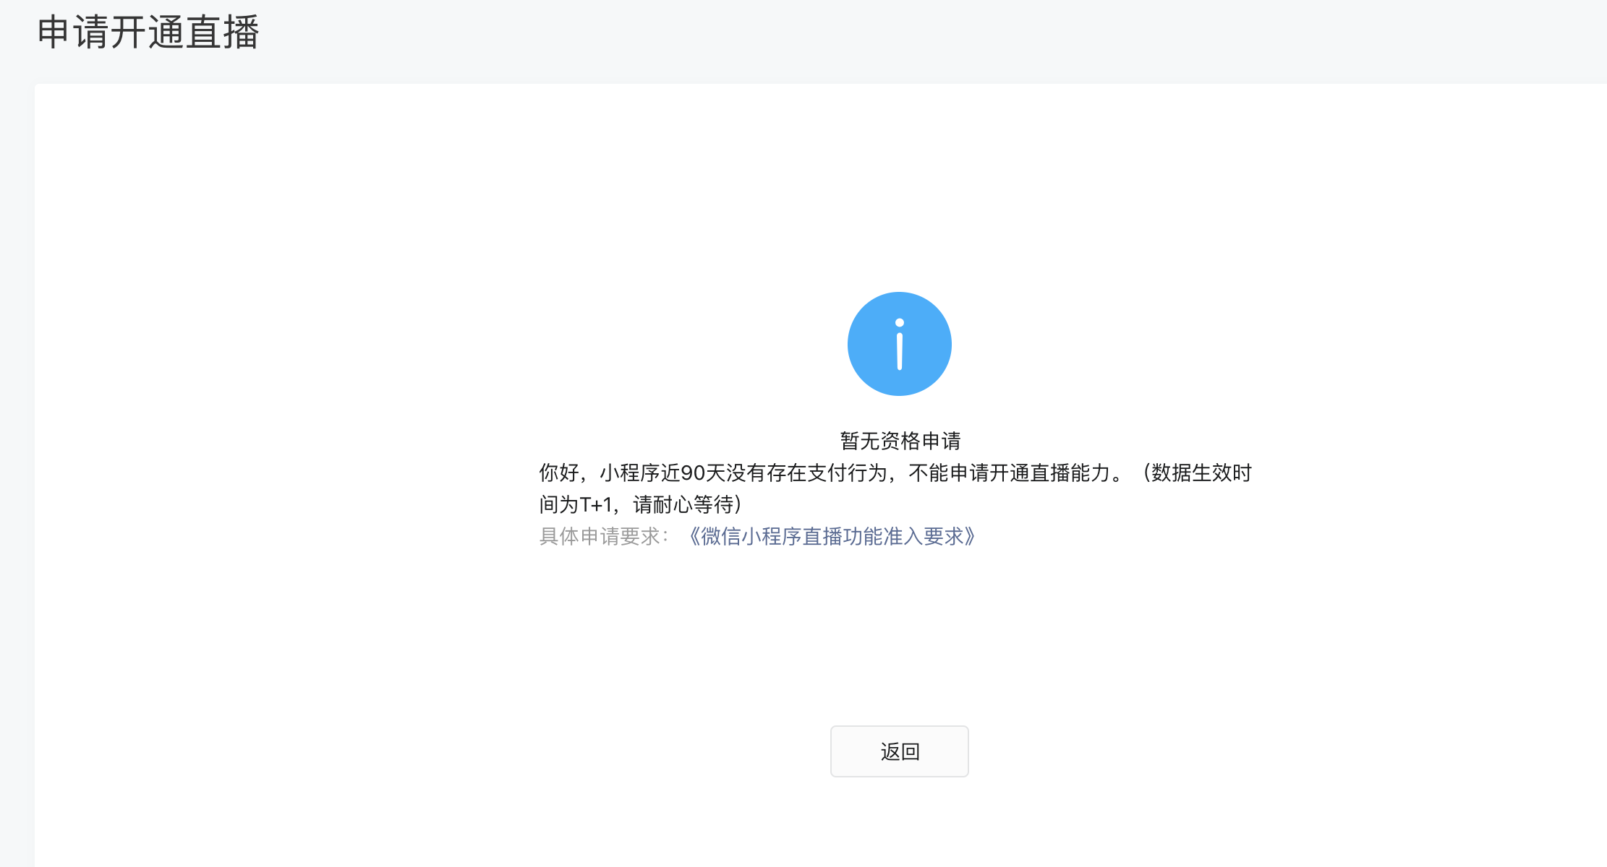Click the 没有存在 words in the message

click(x=767, y=473)
